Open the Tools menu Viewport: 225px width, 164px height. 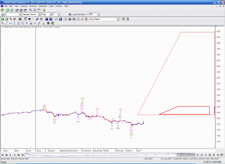(x=51, y=6)
